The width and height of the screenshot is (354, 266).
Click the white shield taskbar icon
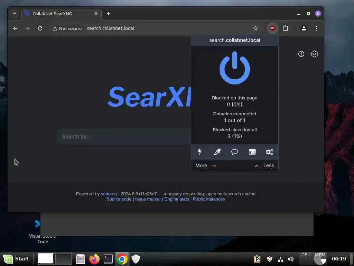tap(136, 259)
